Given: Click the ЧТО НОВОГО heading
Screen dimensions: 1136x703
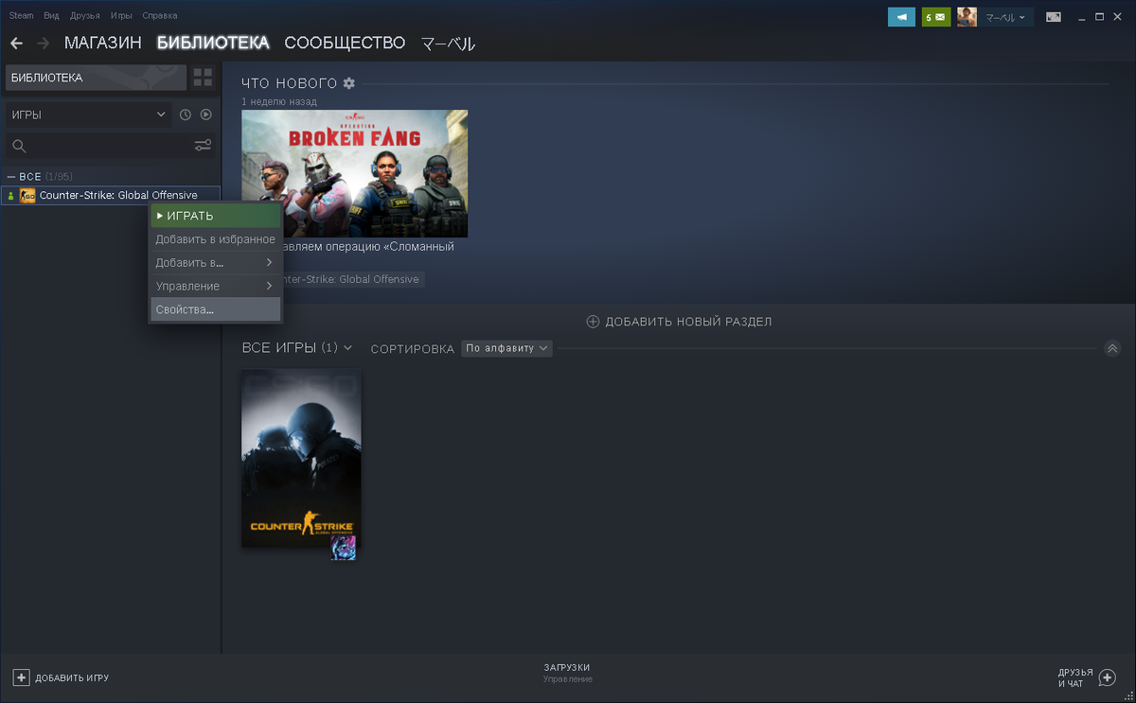Looking at the screenshot, I should (289, 83).
